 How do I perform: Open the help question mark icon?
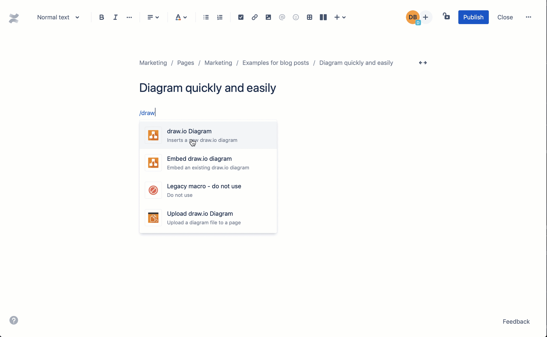tap(13, 320)
